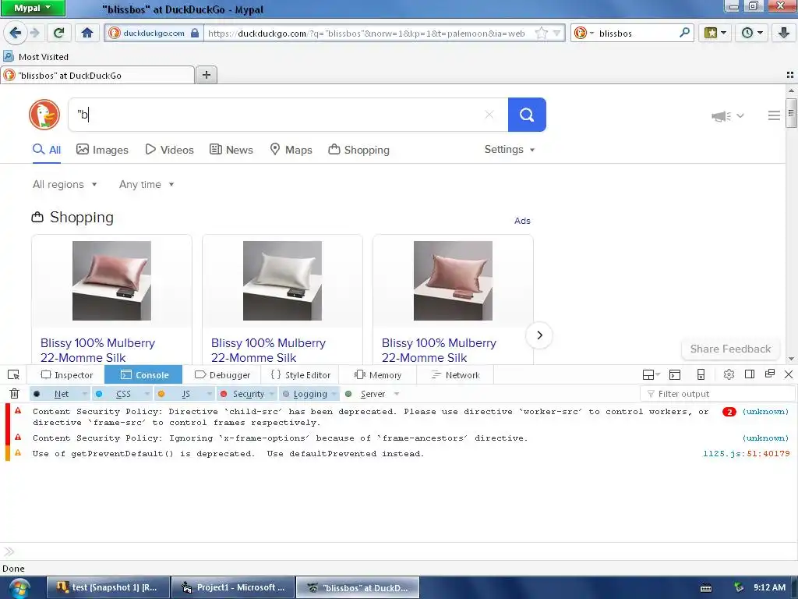This screenshot has height=599, width=798.
Task: Click the white pillowcase thumbnail
Action: (282, 281)
